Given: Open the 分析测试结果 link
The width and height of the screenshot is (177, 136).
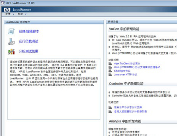Looking at the screenshot, I should point(29,51).
